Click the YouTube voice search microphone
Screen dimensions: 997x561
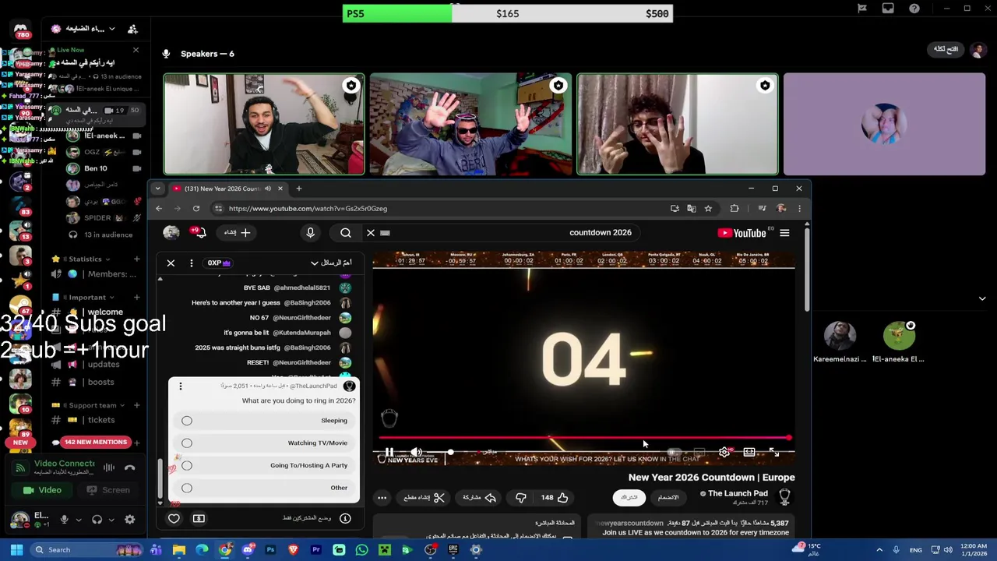tap(310, 232)
